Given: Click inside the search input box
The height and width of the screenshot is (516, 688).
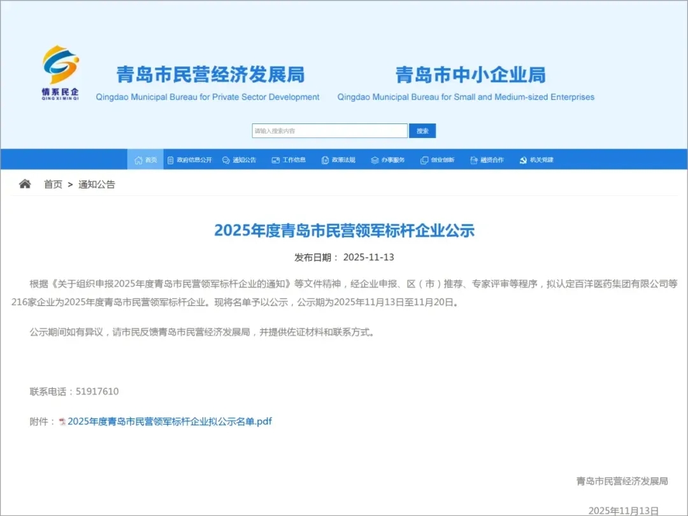Looking at the screenshot, I should [329, 130].
